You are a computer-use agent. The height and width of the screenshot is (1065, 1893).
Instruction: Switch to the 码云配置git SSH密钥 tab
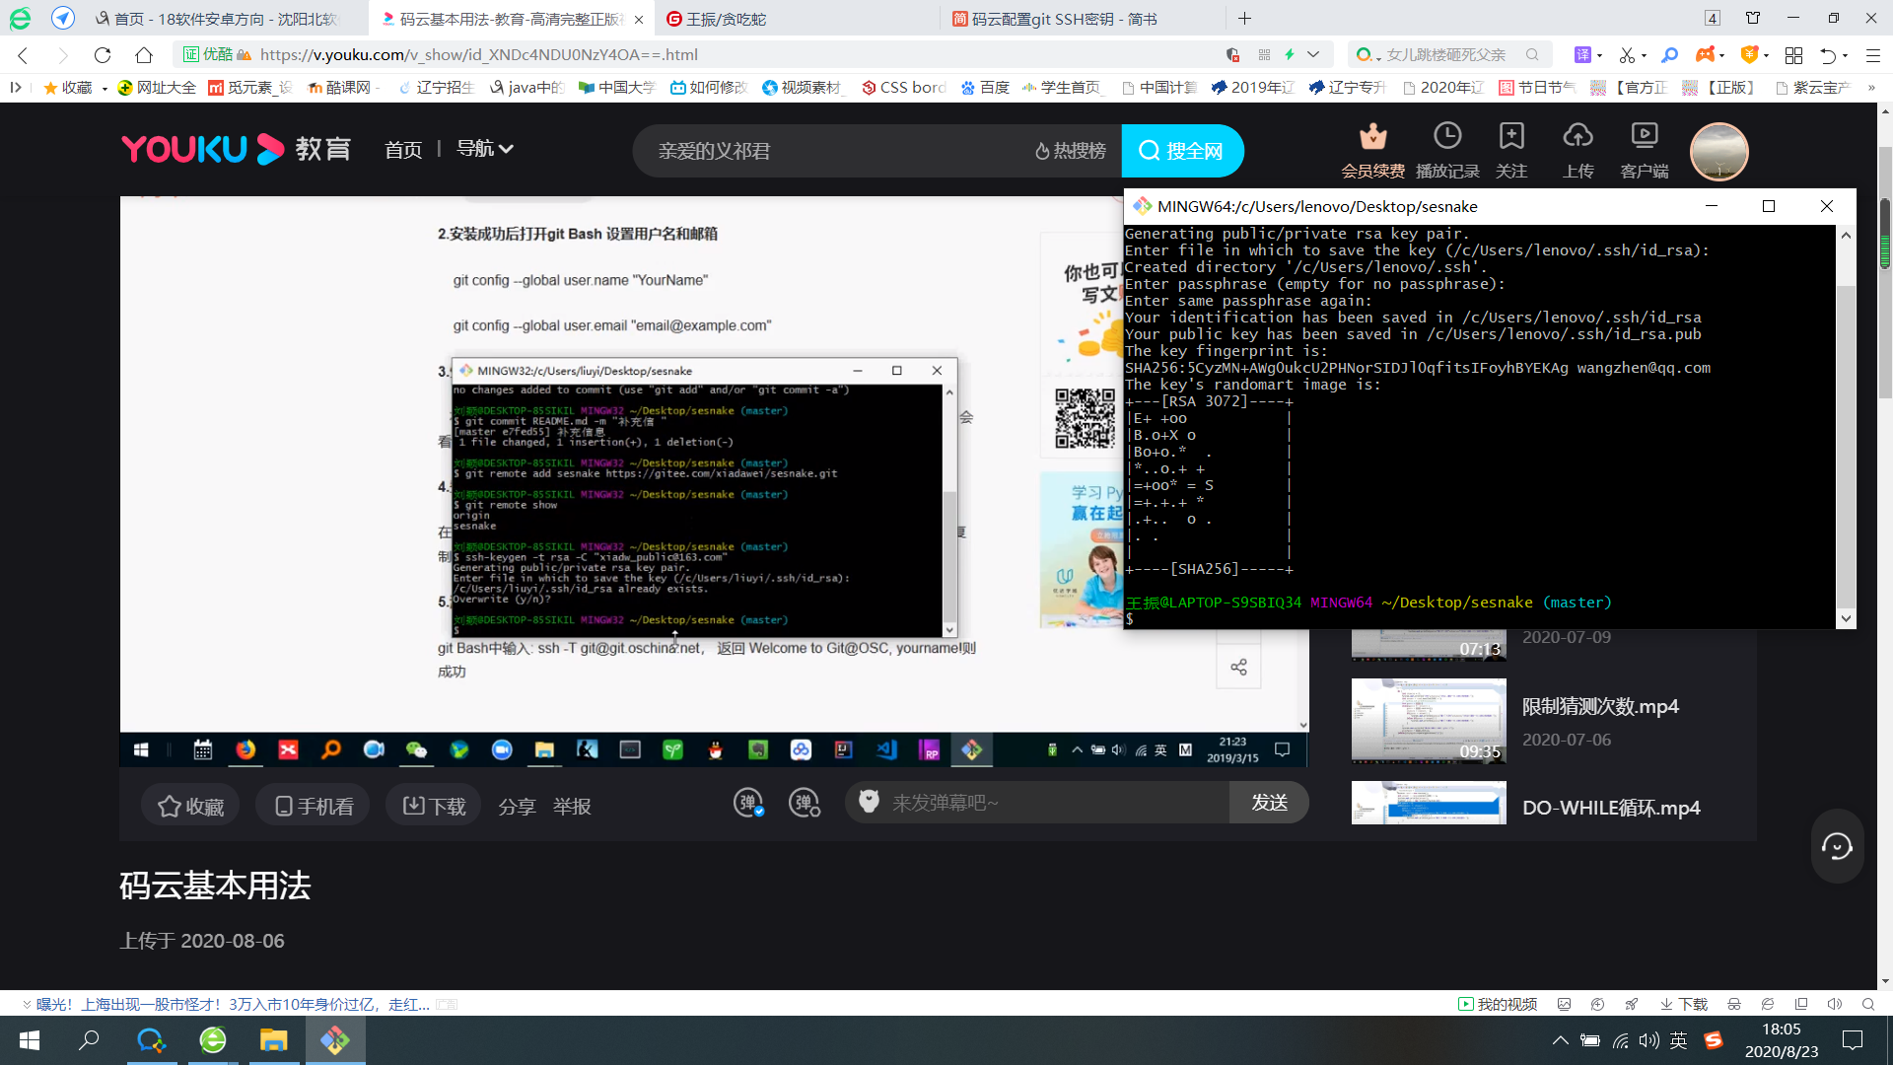(1063, 19)
